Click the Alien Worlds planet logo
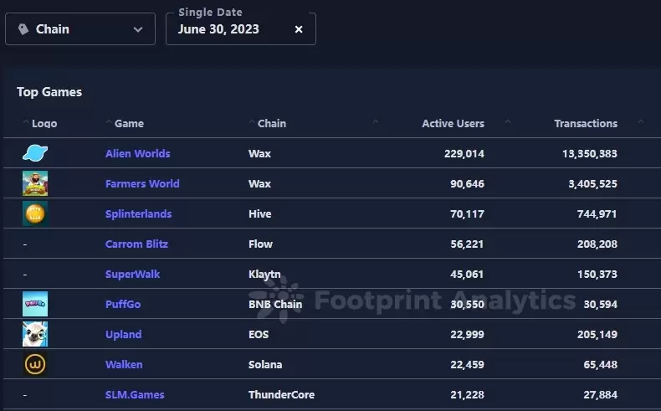This screenshot has width=661, height=411. [35, 153]
